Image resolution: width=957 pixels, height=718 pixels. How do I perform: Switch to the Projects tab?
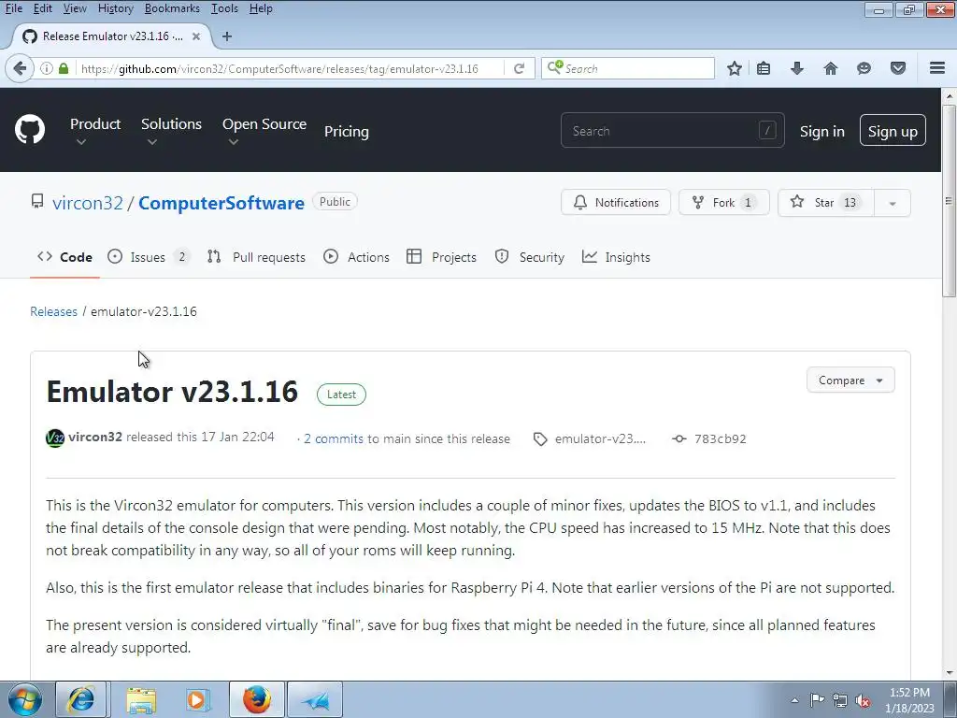coord(441,257)
